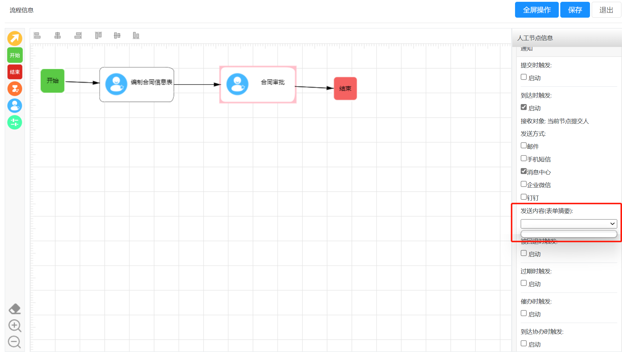Choose the orange hourglass node tool

click(x=15, y=89)
